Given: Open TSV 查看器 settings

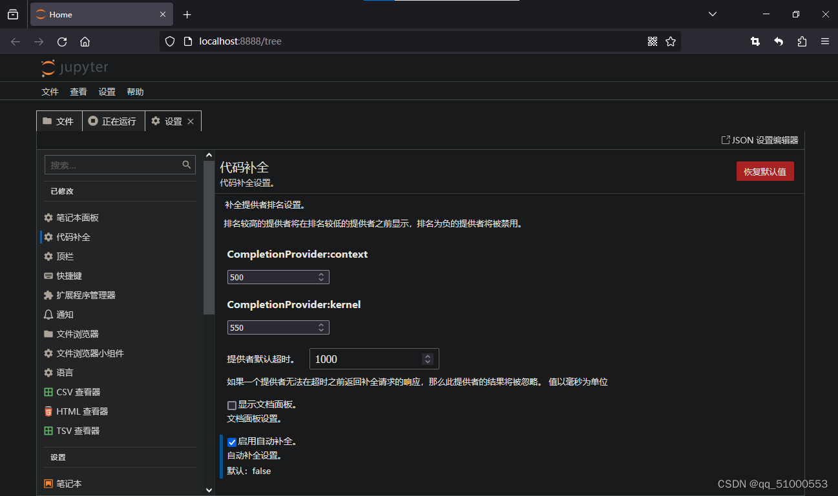Looking at the screenshot, I should click(120, 431).
